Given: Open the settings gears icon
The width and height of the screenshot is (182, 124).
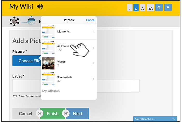Looking at the screenshot, I should click(159, 7).
